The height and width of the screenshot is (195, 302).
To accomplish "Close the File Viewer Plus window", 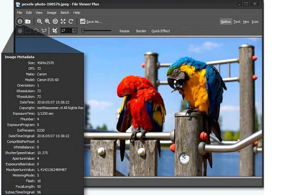I will coord(255,4).
